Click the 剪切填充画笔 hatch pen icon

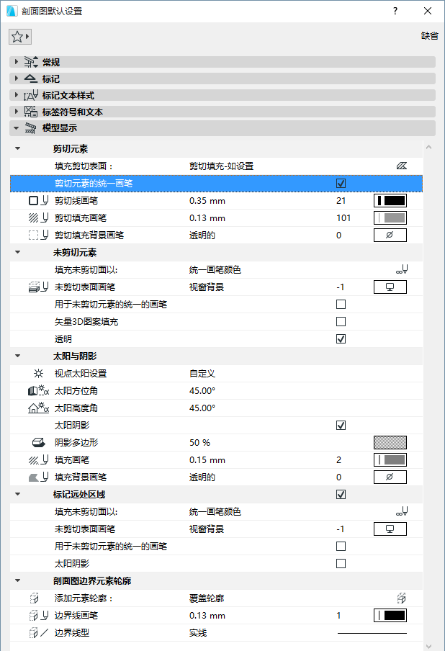pos(39,218)
